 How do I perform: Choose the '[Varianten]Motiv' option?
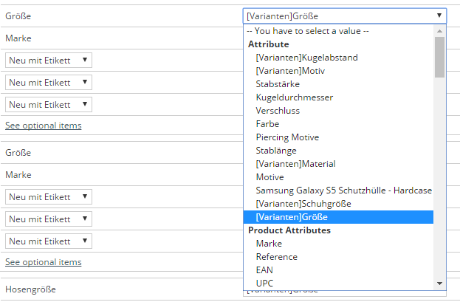coord(290,71)
